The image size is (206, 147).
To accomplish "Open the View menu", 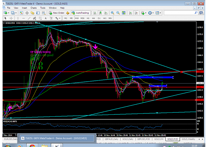I will coord(16,8).
